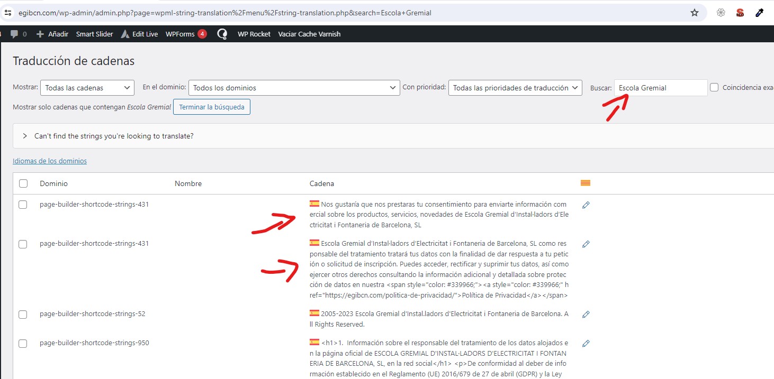Open the Añadir menu in admin bar
This screenshot has height=379, width=774.
point(52,34)
